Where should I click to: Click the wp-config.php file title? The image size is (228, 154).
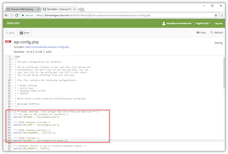[x=26, y=42]
